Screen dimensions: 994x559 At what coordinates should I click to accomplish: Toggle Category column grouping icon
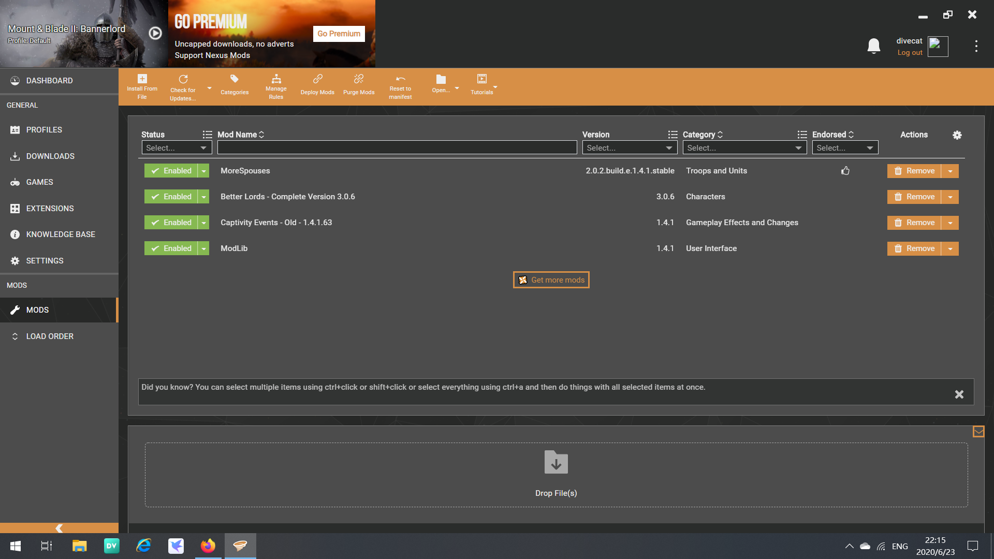tap(802, 135)
